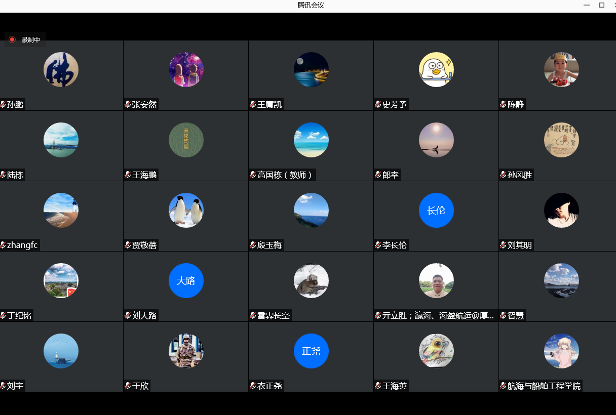Click the muted mic icon beside 史芳予
The height and width of the screenshot is (415, 616).
click(x=378, y=104)
